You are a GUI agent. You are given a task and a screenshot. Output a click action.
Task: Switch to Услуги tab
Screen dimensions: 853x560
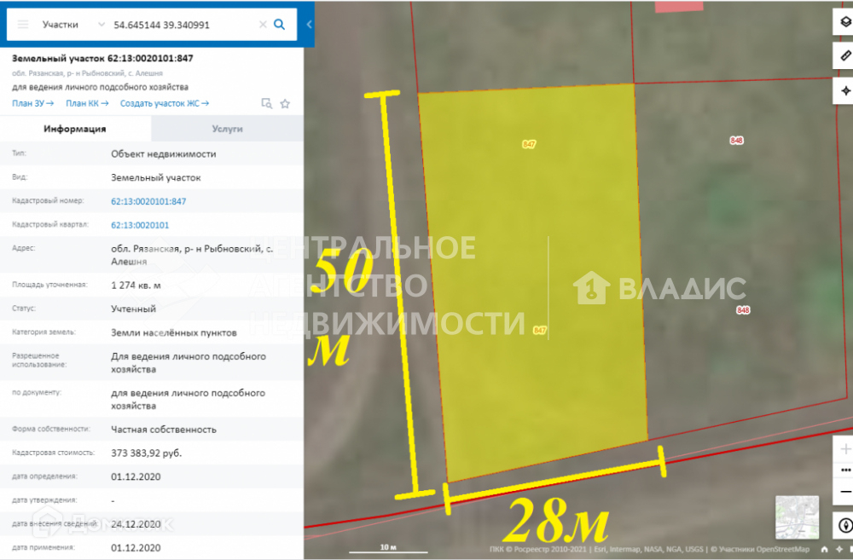(228, 129)
